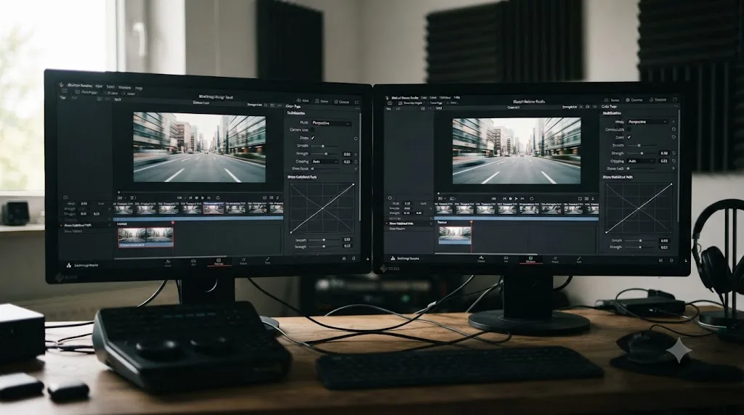744x415 pixels.
Task: Open the inspector panel's three-dot options, left monitor
Action: coord(357,109)
